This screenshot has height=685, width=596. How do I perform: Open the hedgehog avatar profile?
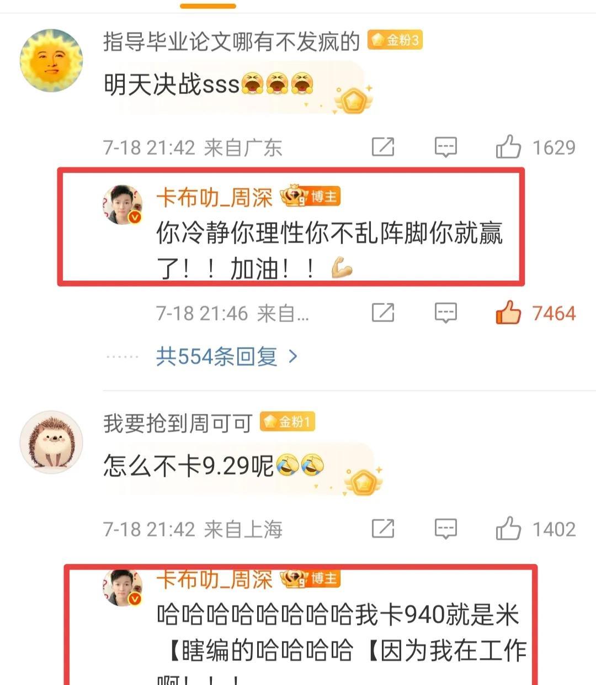[x=51, y=442]
